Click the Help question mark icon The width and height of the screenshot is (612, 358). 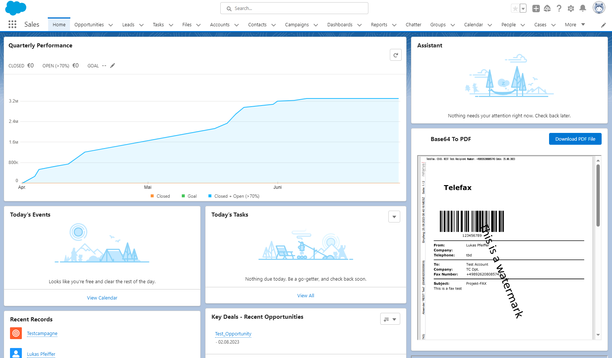559,8
